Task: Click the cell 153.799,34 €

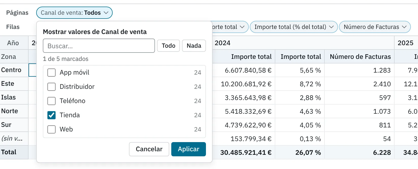Action: [x=244, y=139]
